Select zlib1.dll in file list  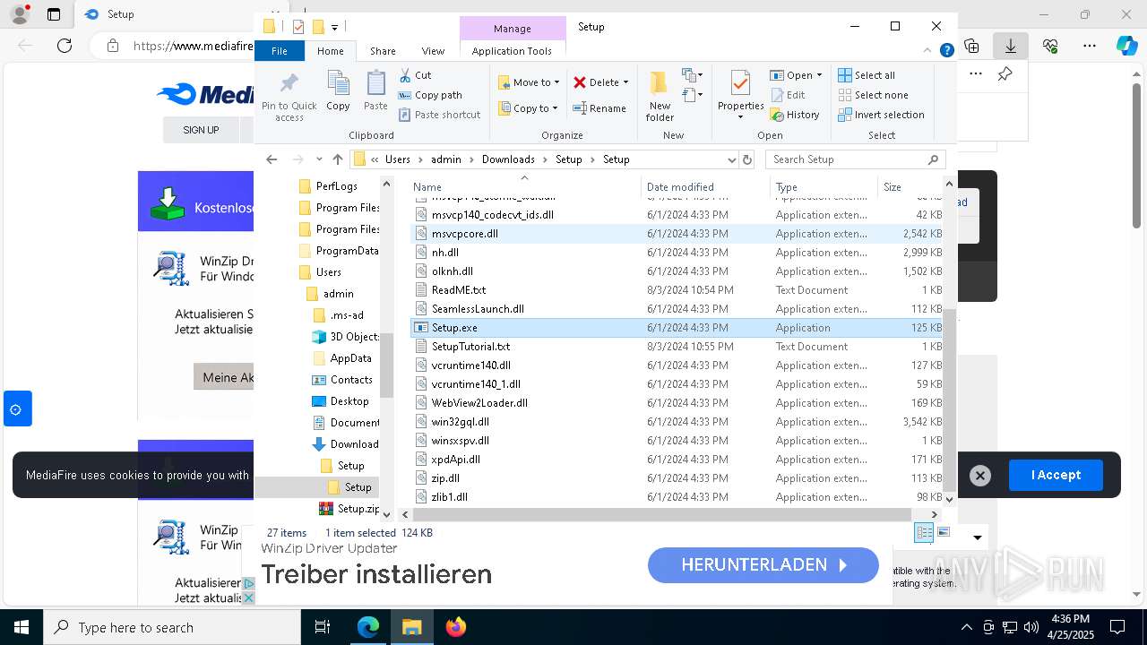pos(677,497)
